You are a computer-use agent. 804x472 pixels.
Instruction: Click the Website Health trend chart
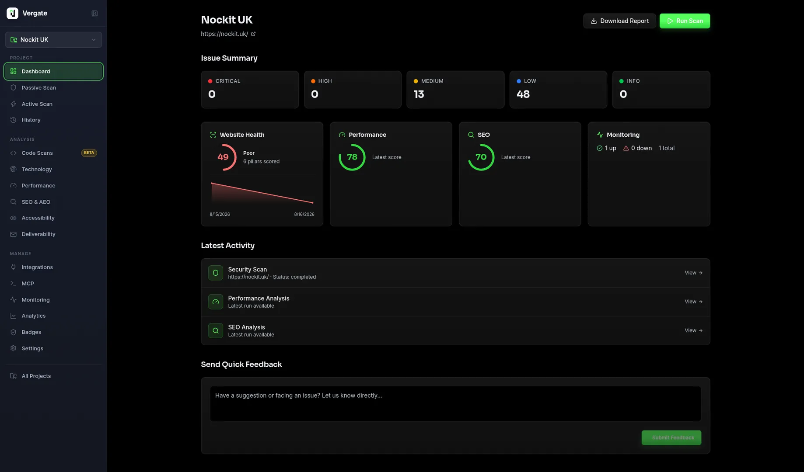(262, 193)
